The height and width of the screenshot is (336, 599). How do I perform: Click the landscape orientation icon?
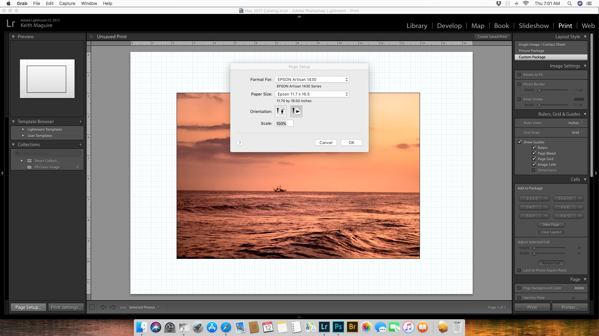coord(296,111)
